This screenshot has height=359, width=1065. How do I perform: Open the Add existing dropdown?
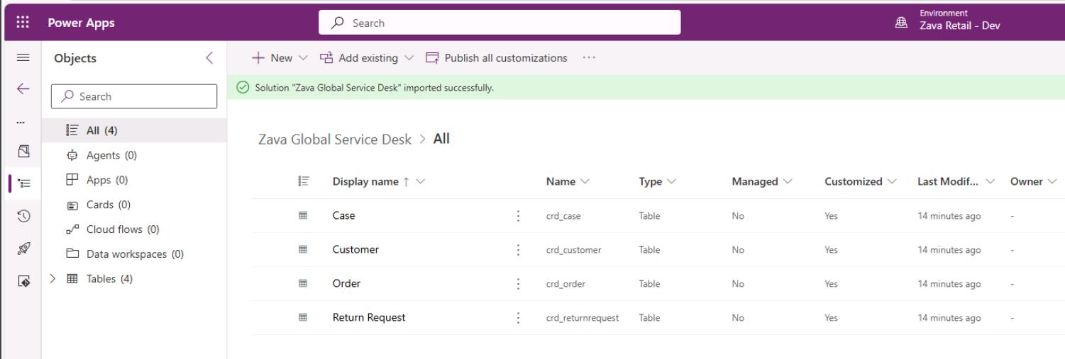pos(367,58)
